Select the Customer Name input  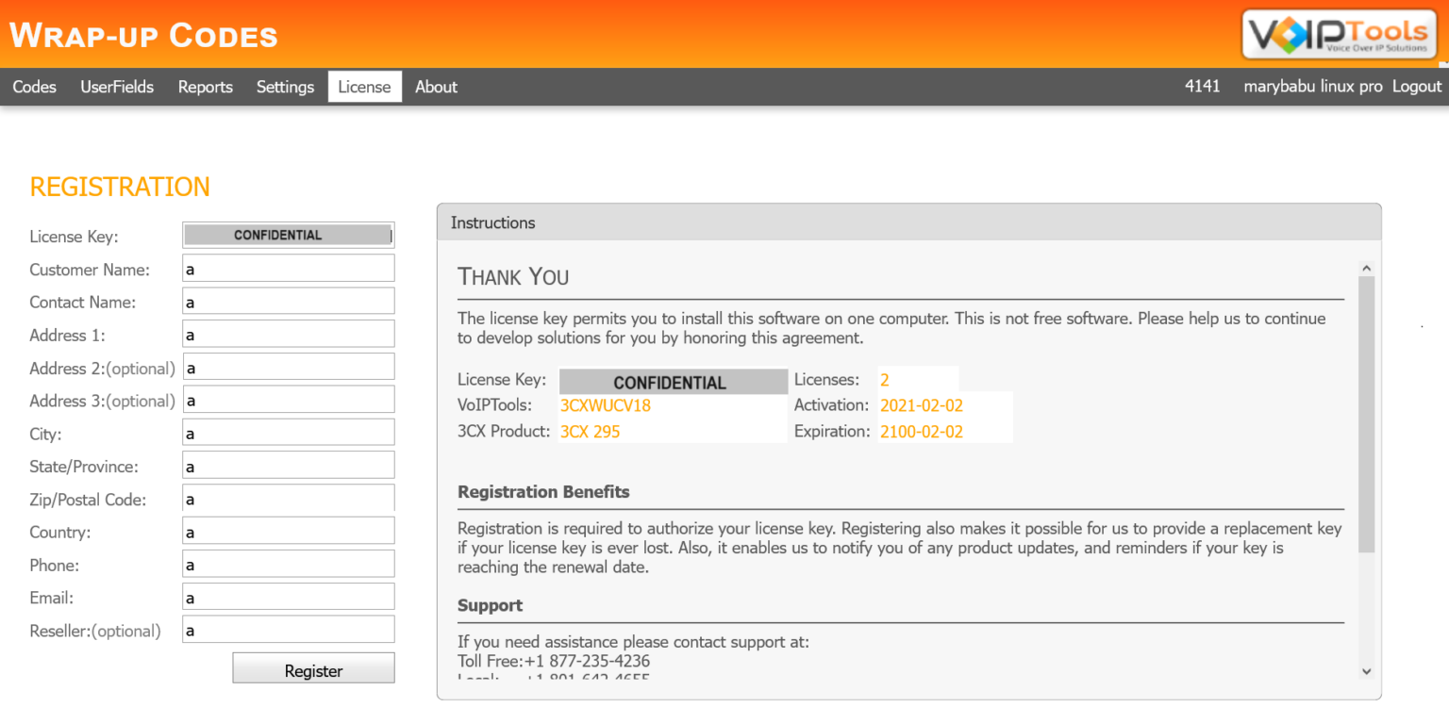(288, 267)
